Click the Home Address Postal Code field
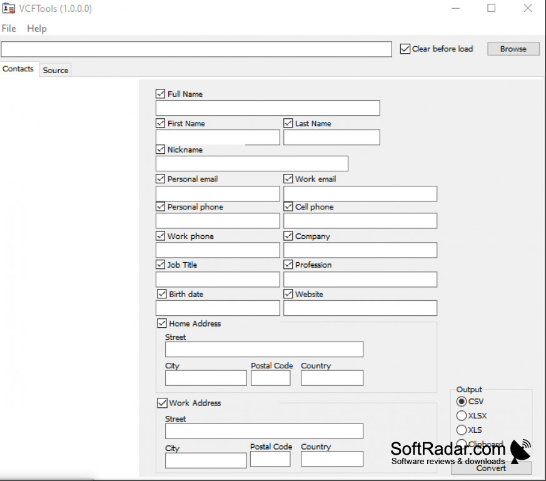The height and width of the screenshot is (481, 546). pos(271,378)
